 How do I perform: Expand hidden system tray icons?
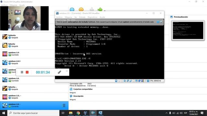pos(167,113)
